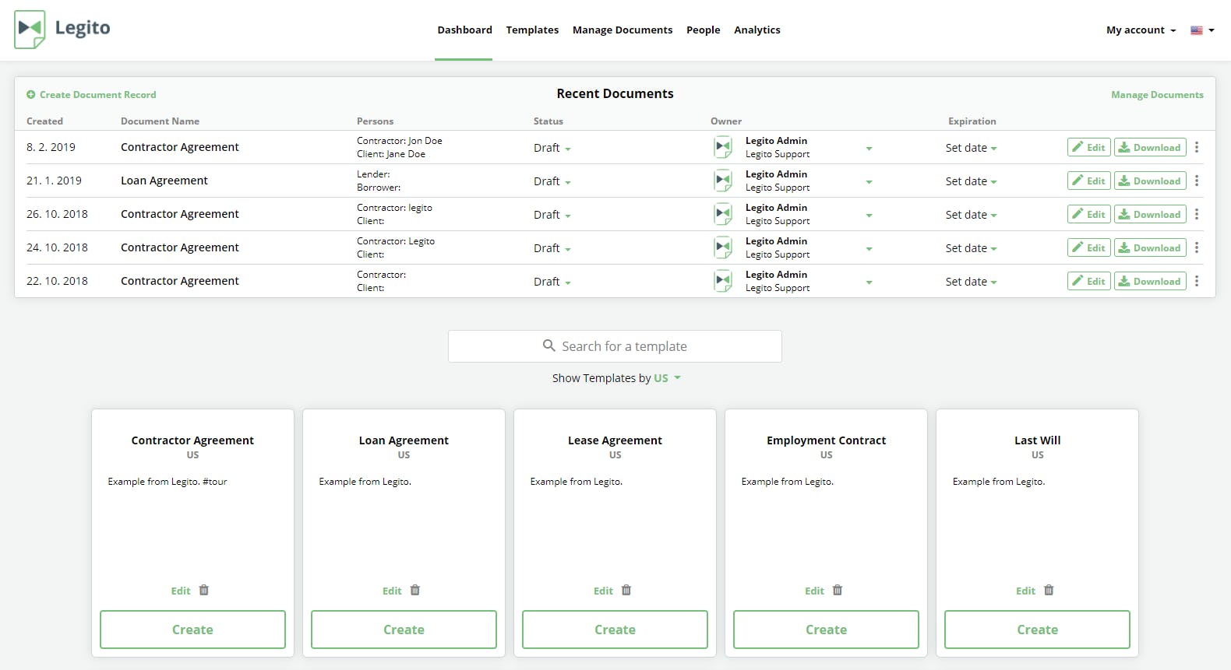This screenshot has height=670, width=1231.
Task: Open Set date dropdown for 8. 2. 2019 document
Action: [x=971, y=148]
